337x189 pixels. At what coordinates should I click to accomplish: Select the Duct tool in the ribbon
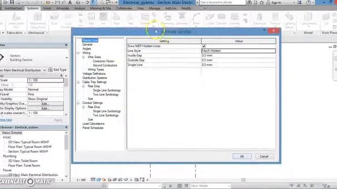pyautogui.click(x=54, y=19)
